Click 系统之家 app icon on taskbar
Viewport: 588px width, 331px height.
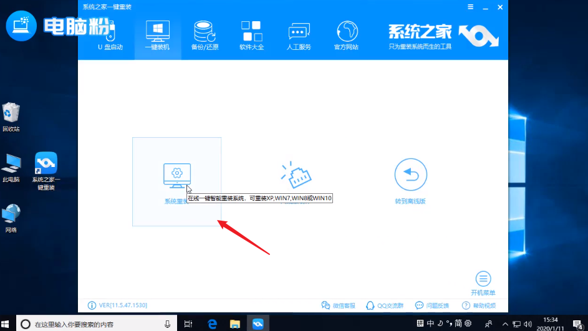[x=258, y=324]
